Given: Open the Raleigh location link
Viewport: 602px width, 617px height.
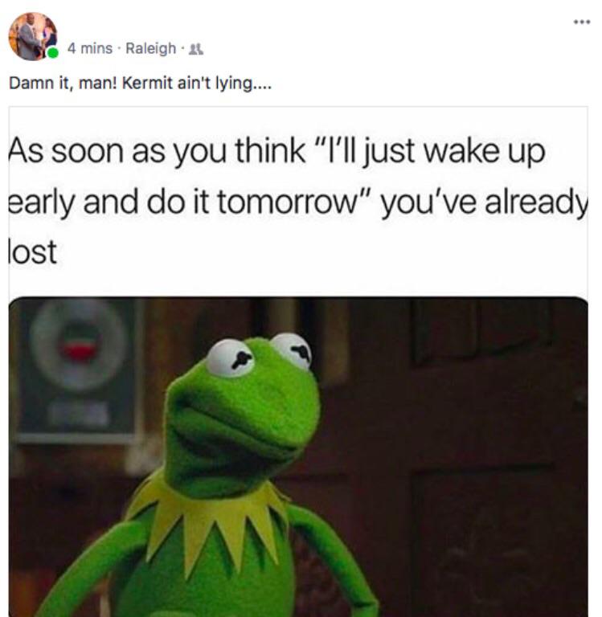Looking at the screenshot, I should click(151, 48).
